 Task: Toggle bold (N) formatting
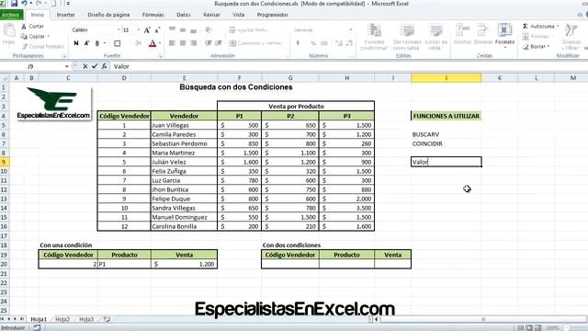click(x=76, y=43)
